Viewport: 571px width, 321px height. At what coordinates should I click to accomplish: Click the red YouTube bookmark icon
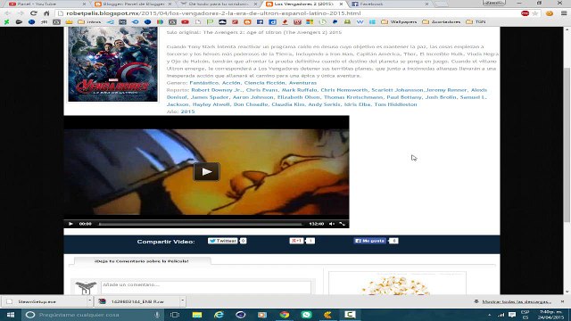(185, 21)
